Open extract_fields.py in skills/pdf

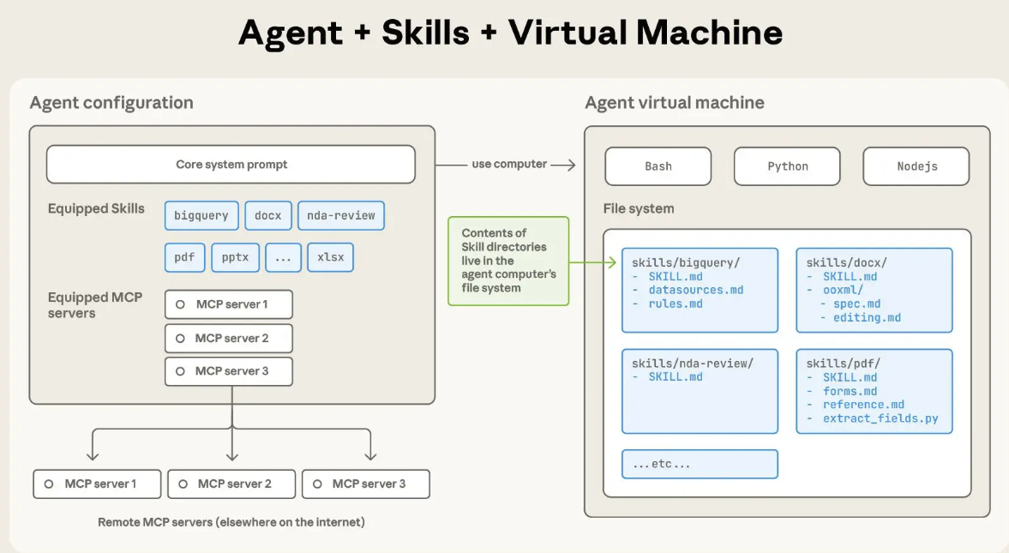pyautogui.click(x=880, y=418)
